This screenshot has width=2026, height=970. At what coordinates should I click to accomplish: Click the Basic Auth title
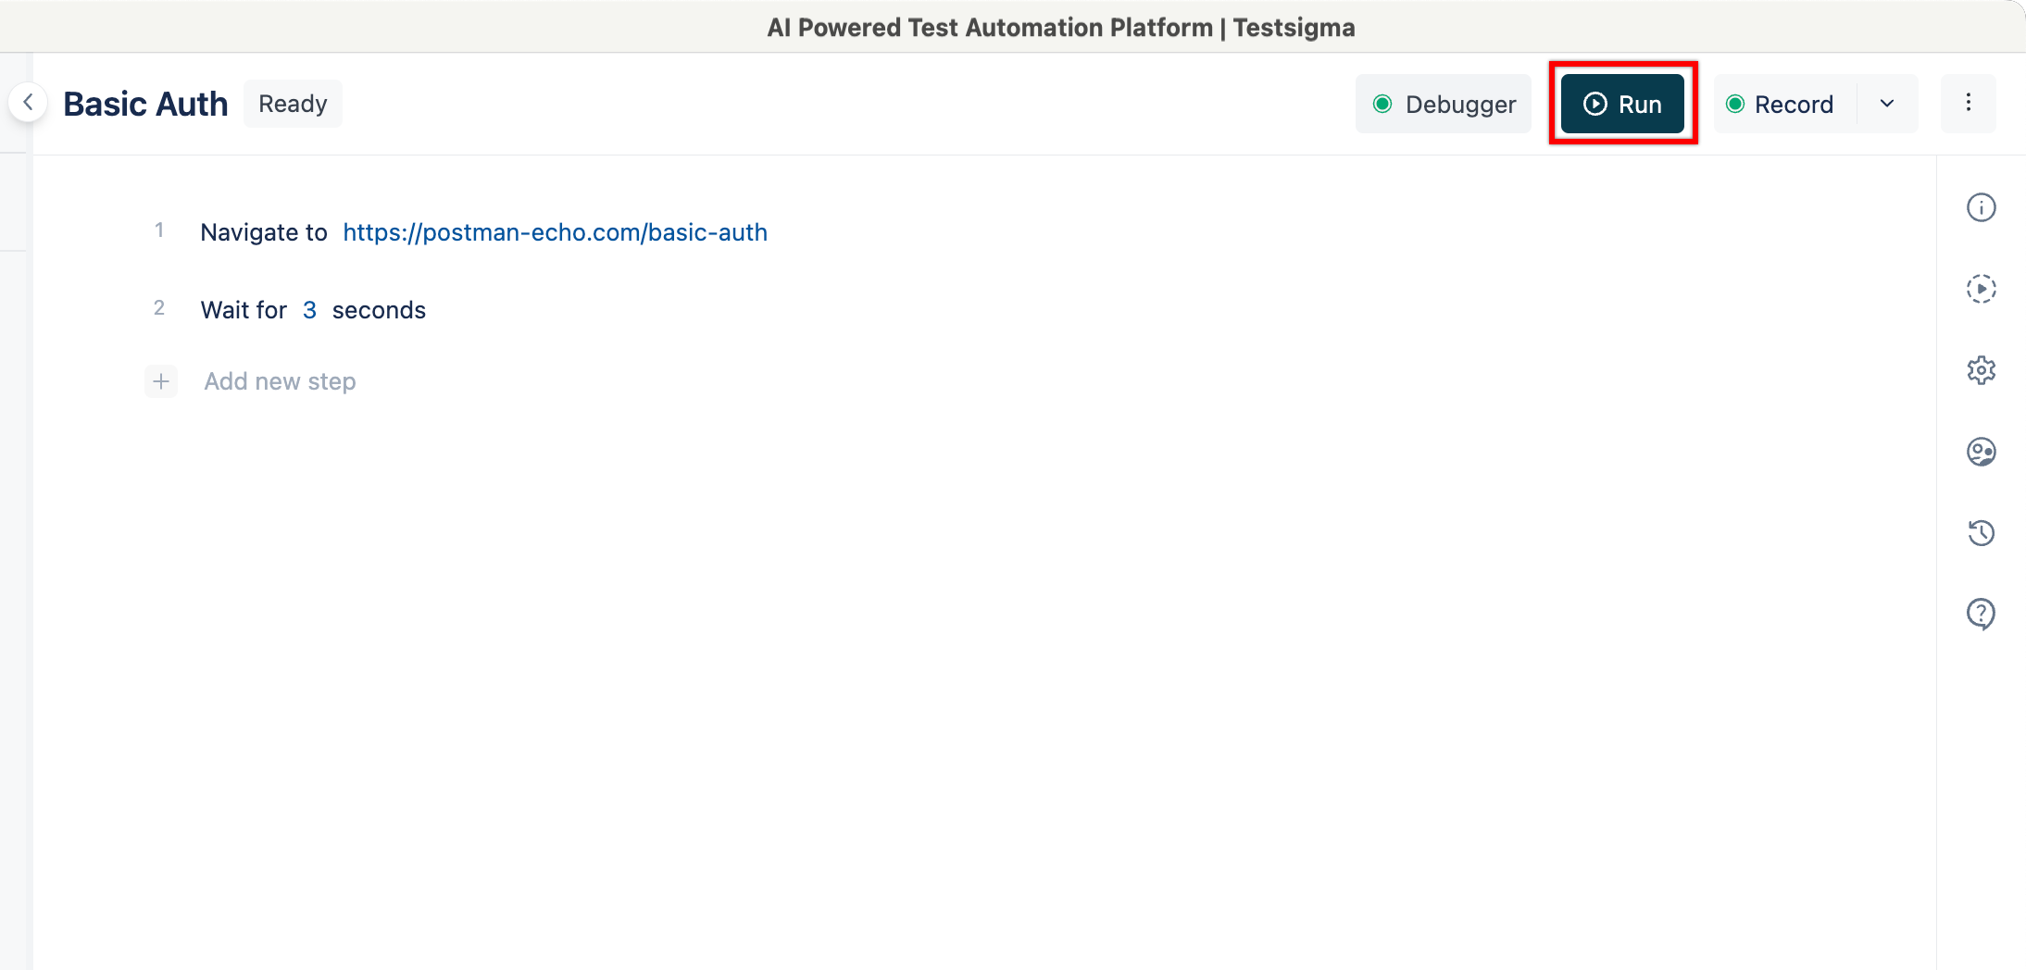pyautogui.click(x=145, y=104)
